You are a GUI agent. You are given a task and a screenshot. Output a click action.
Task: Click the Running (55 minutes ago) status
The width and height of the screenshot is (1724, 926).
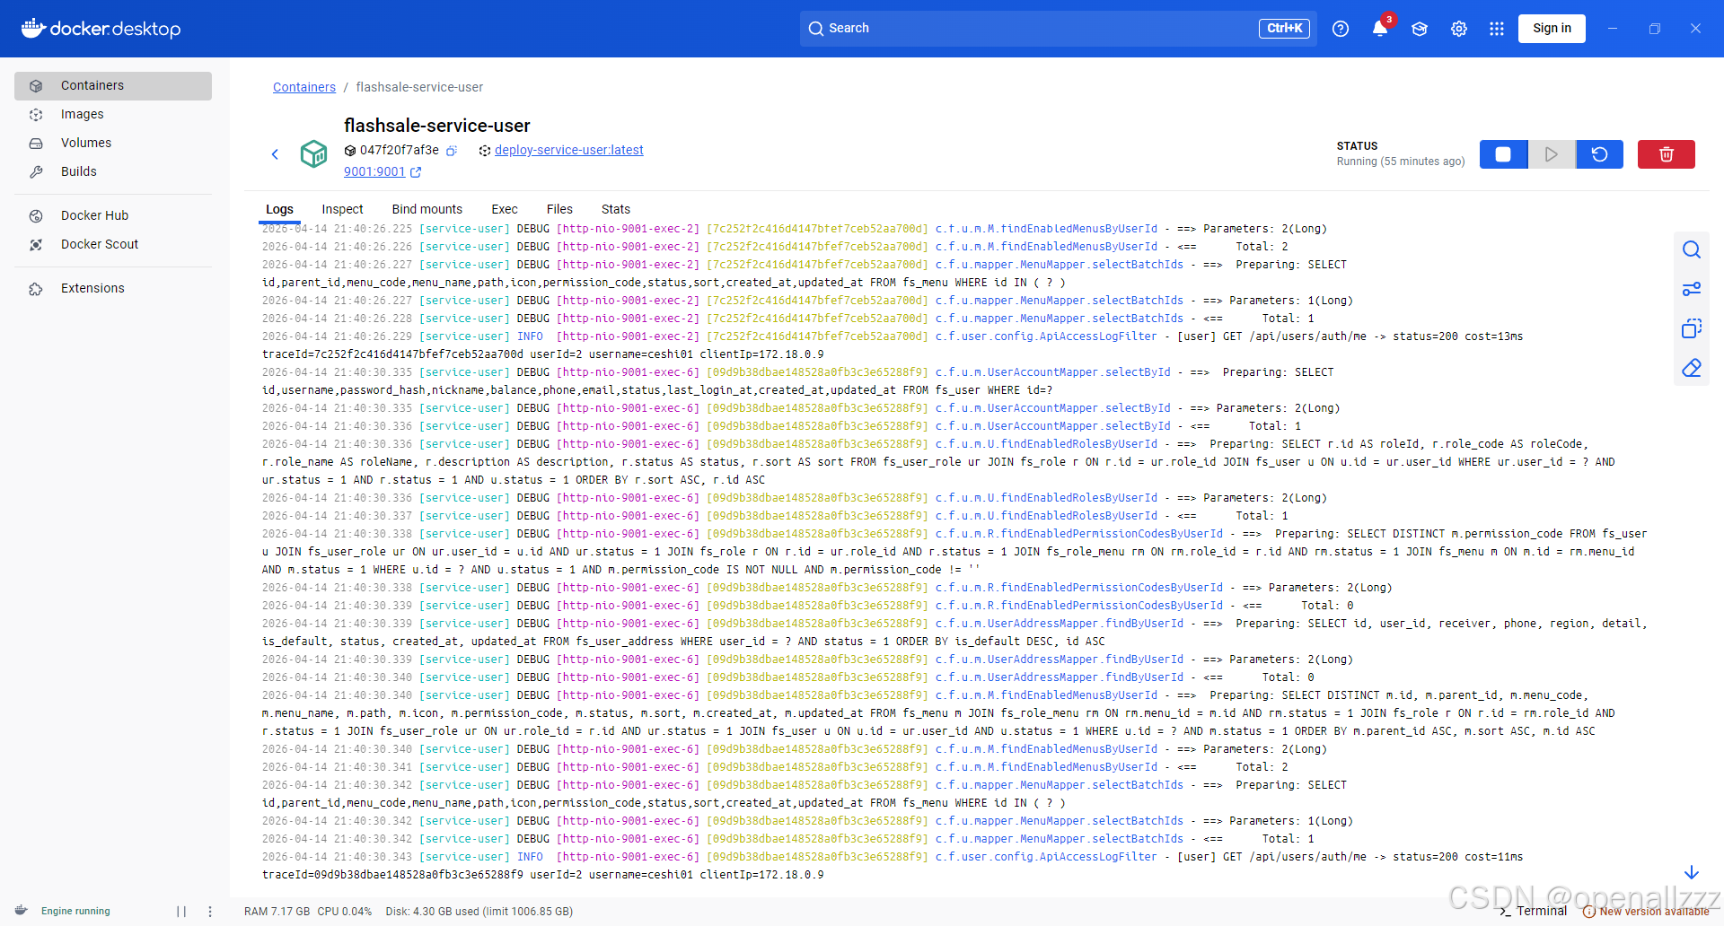coord(1401,162)
